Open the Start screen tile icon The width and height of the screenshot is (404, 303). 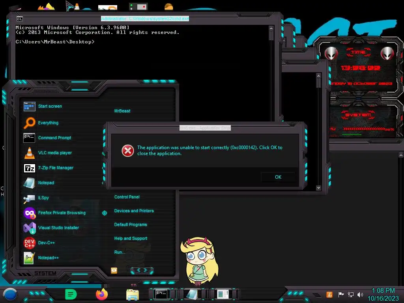click(29, 107)
